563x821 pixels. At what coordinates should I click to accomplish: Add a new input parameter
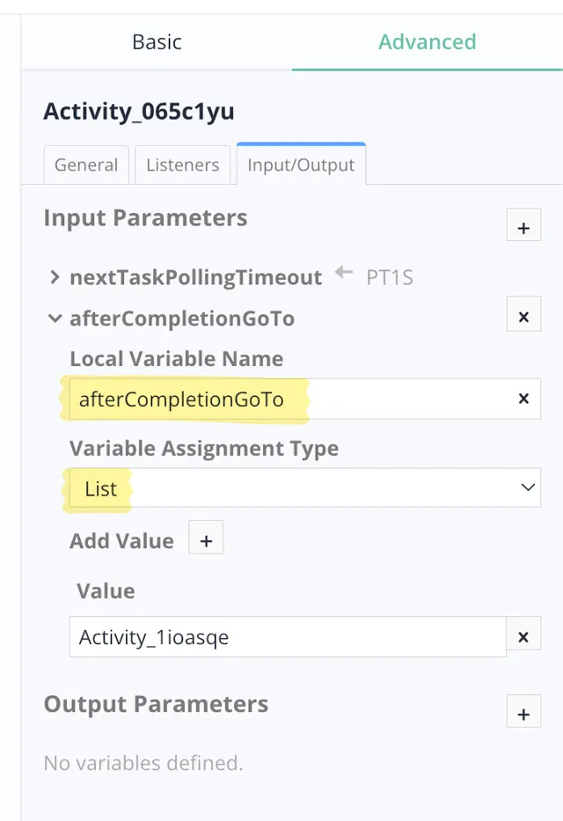(523, 228)
